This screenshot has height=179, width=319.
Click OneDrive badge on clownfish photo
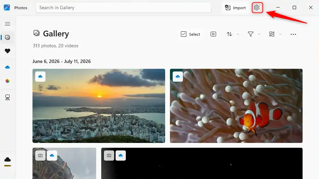[178, 77]
